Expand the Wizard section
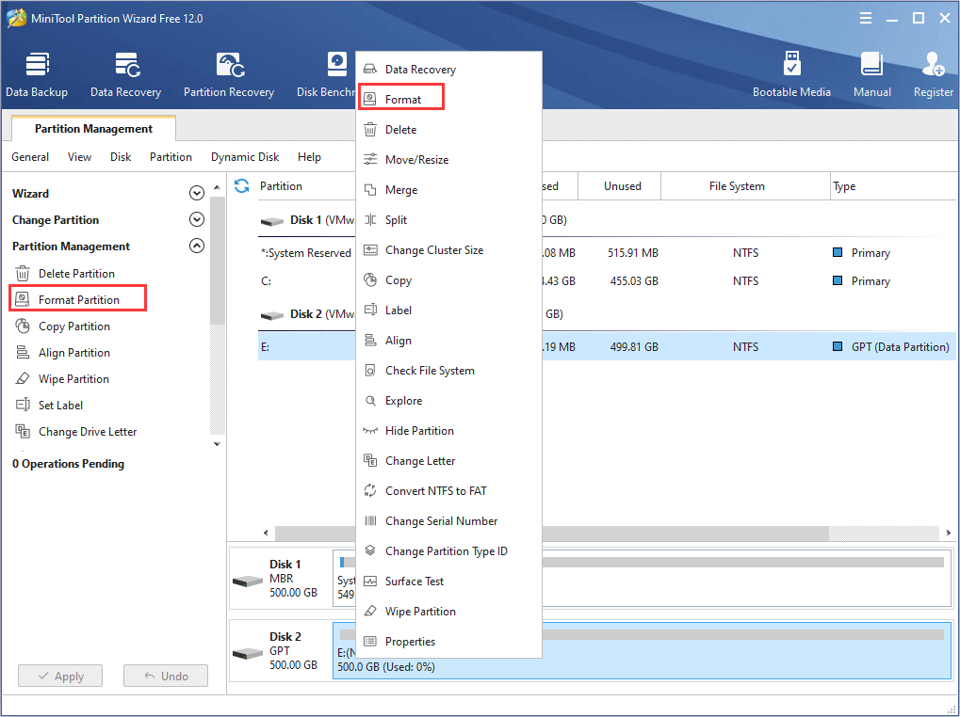 coord(197,193)
